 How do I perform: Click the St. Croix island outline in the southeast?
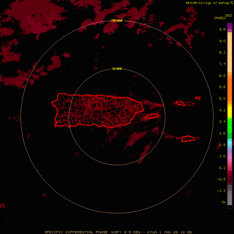pos(188,139)
